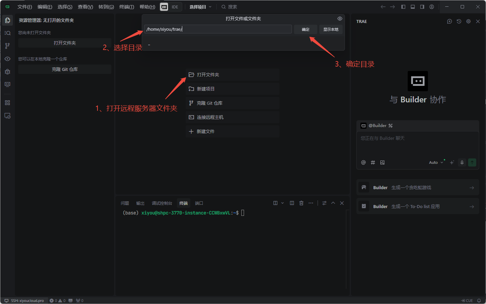Open the 终端(T) menu

tap(127, 7)
